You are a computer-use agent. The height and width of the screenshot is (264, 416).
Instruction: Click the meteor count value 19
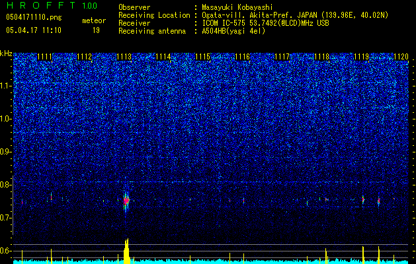tap(96, 30)
